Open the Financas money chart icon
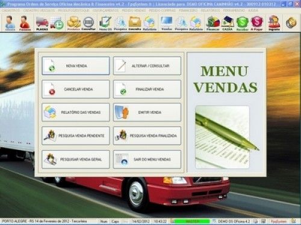The image size is (301, 225). coord(213,23)
